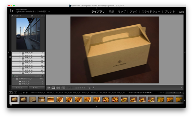Open second window display button 2

15,93
